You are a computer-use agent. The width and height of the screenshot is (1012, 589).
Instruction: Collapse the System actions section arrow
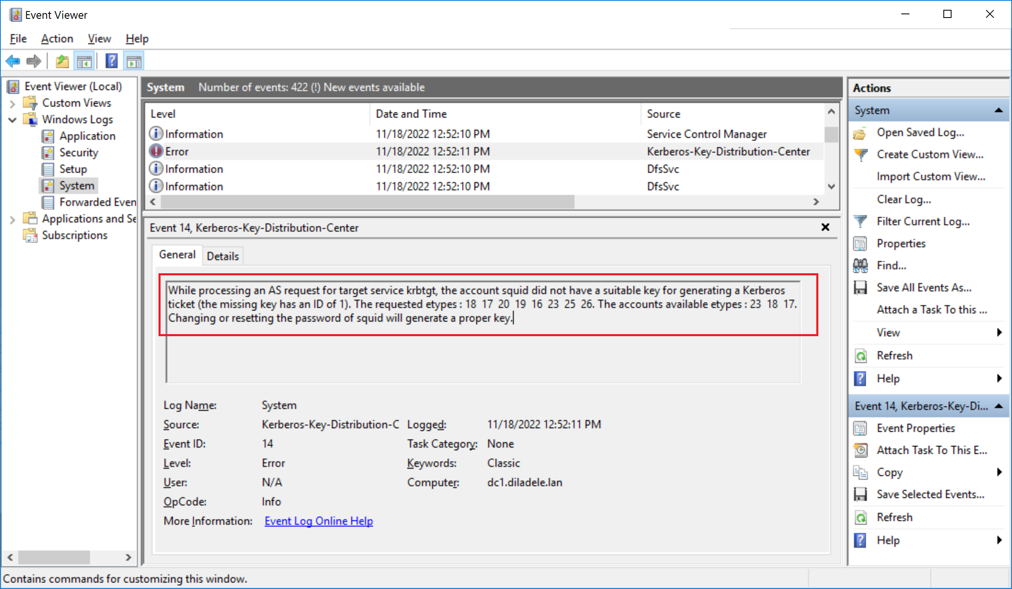999,110
